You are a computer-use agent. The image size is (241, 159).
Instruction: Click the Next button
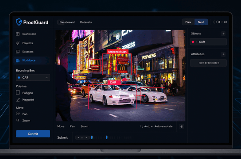(x=201, y=22)
